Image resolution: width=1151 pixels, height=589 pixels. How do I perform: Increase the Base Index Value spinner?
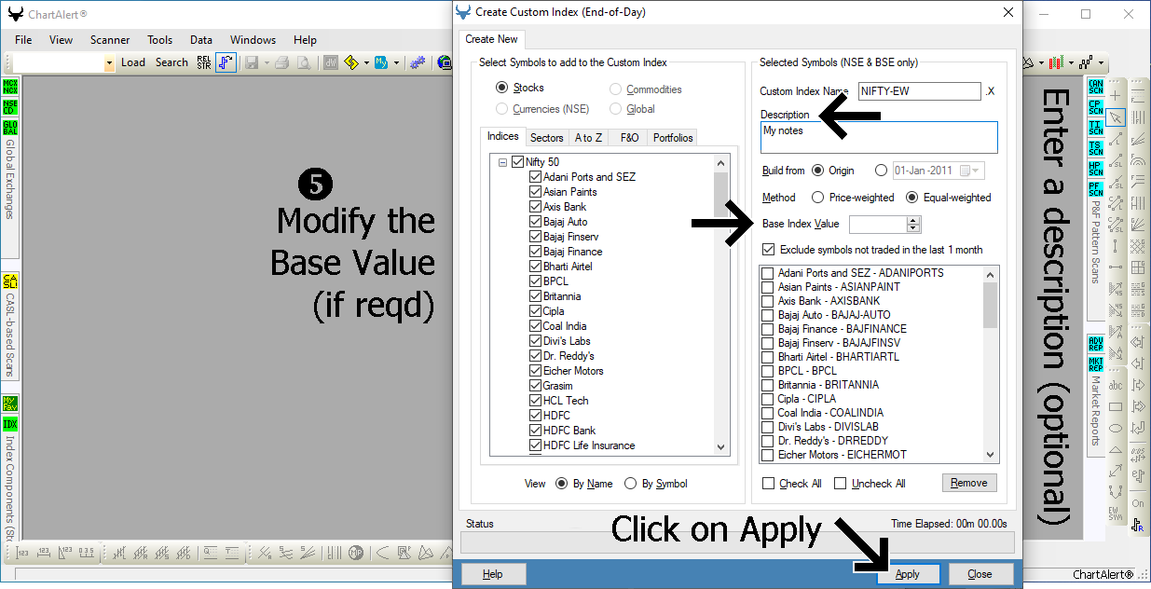point(913,220)
